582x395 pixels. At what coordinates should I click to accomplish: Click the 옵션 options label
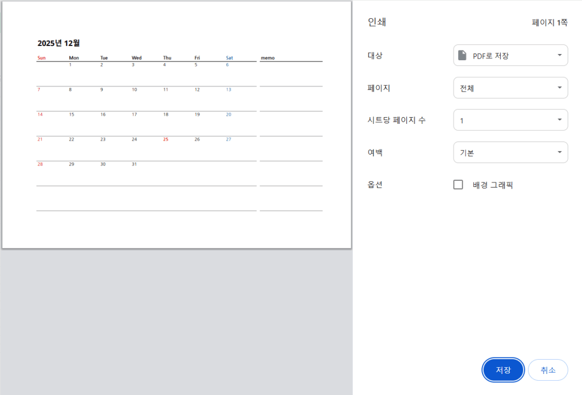point(375,185)
